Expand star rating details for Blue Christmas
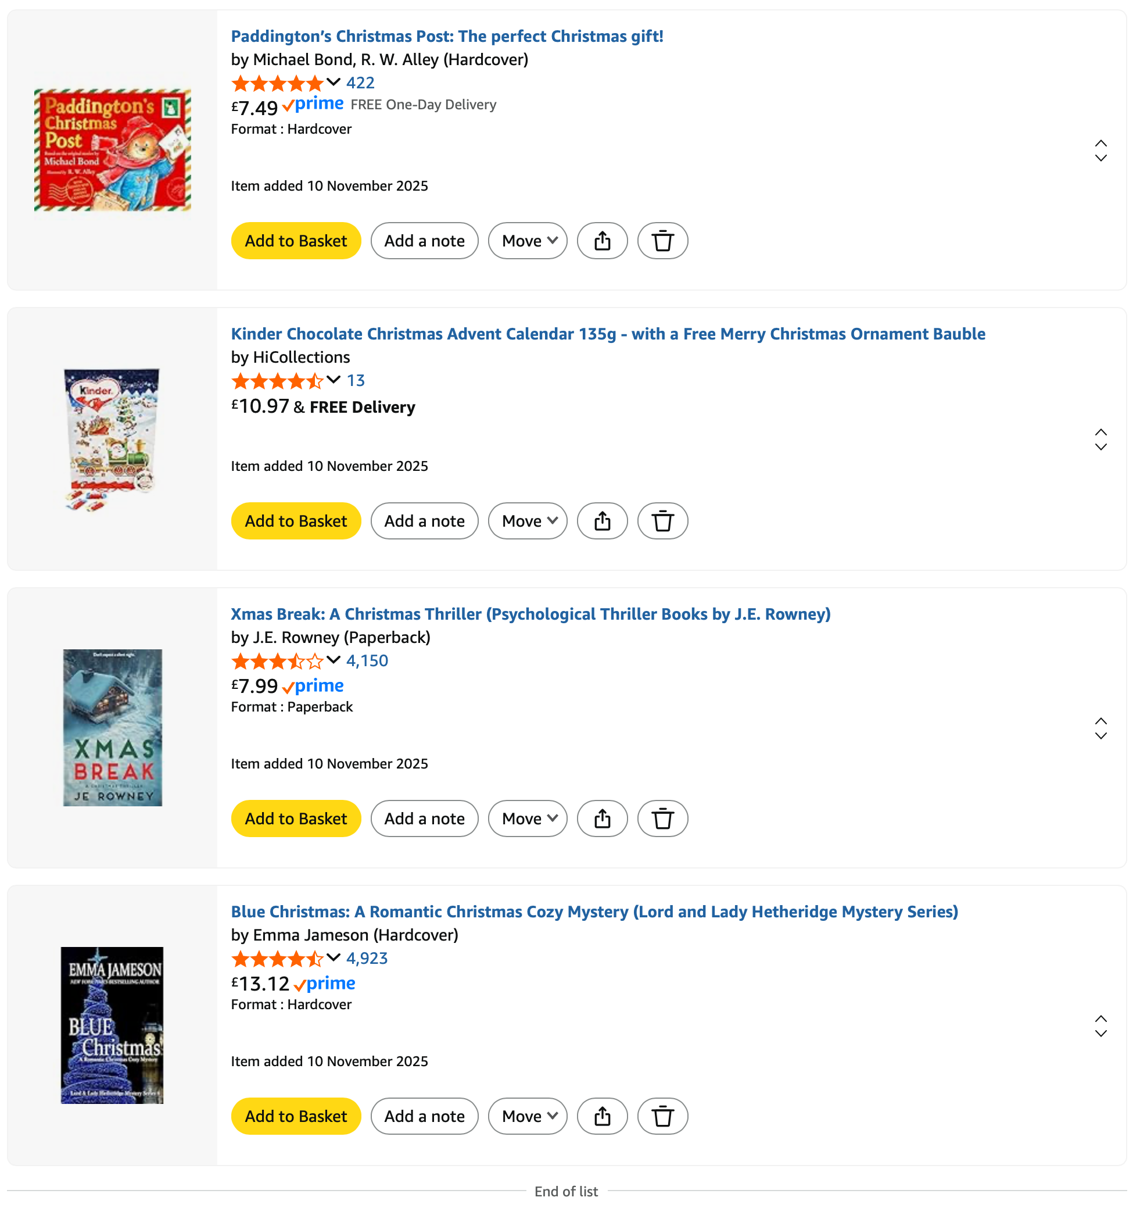The width and height of the screenshot is (1140, 1208). click(x=333, y=957)
